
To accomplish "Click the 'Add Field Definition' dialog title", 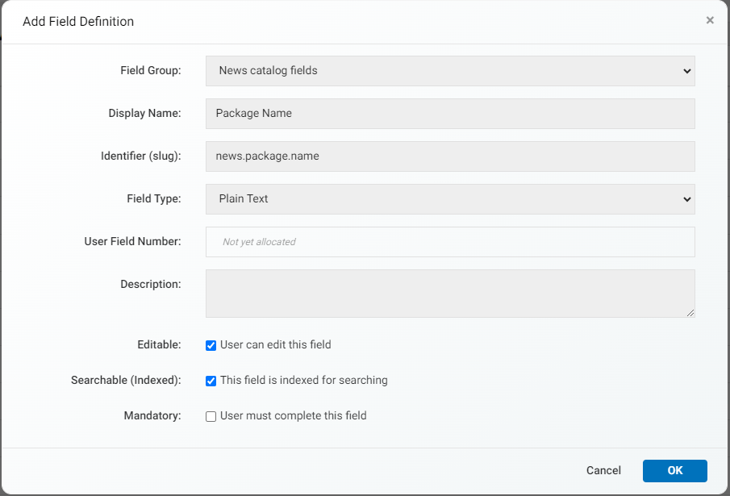I will [78, 22].
